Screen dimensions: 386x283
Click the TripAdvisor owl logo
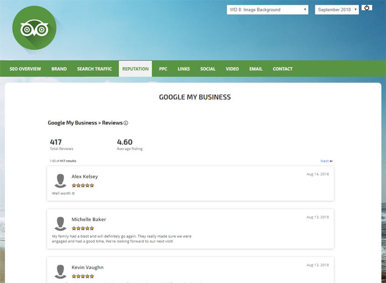34,28
